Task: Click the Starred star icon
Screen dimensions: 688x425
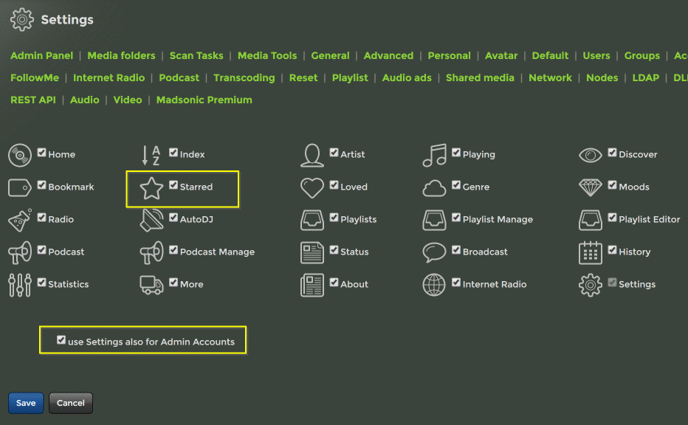Action: coord(152,188)
